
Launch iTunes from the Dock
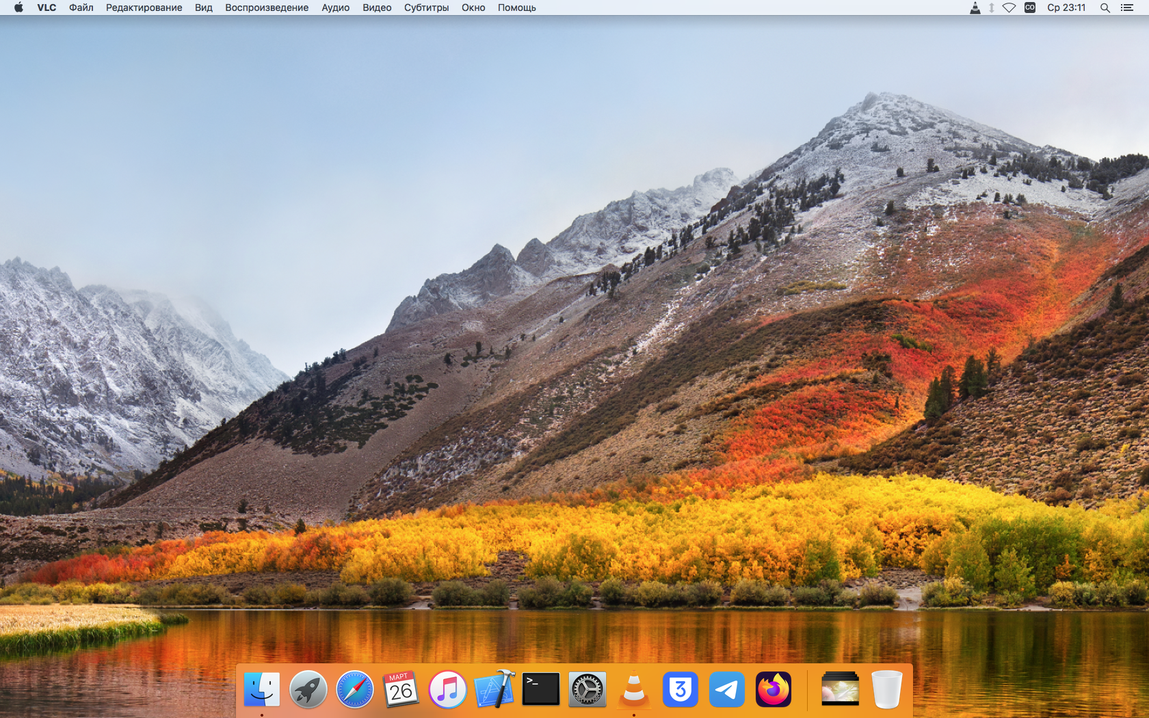click(x=447, y=689)
